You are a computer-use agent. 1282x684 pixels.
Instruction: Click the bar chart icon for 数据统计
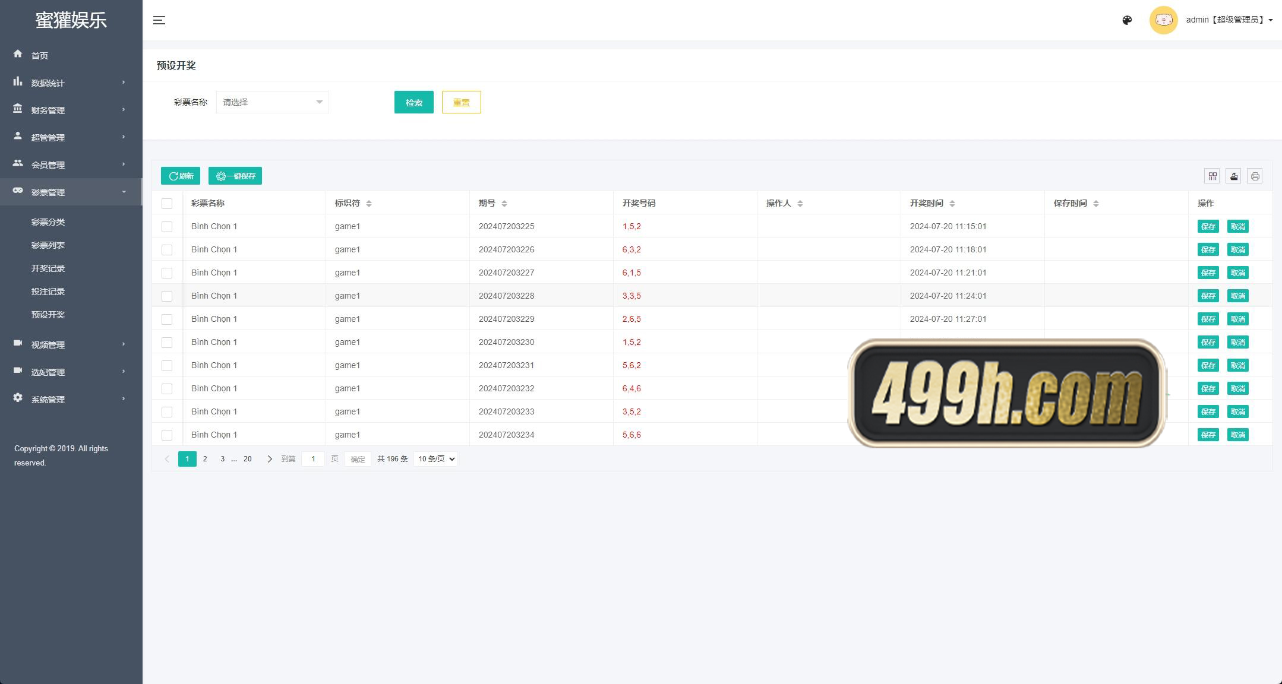pyautogui.click(x=18, y=81)
